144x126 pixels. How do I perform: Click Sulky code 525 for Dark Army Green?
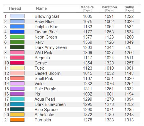[x=128, y=47]
